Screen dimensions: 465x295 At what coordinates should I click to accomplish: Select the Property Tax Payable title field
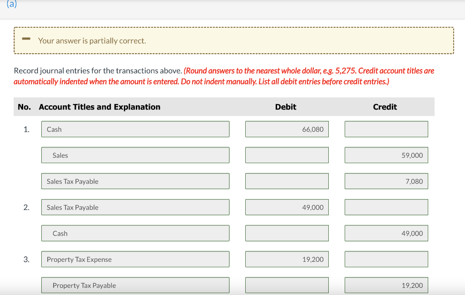point(135,285)
